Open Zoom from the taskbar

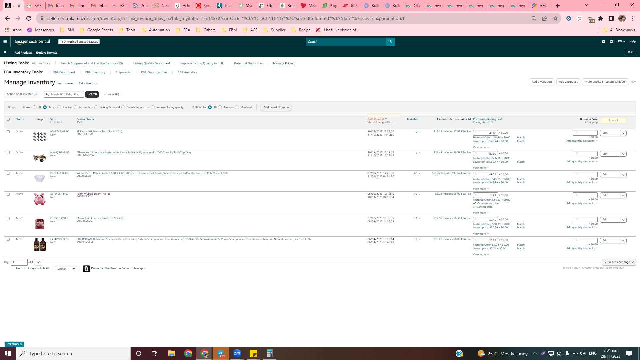tap(237, 353)
